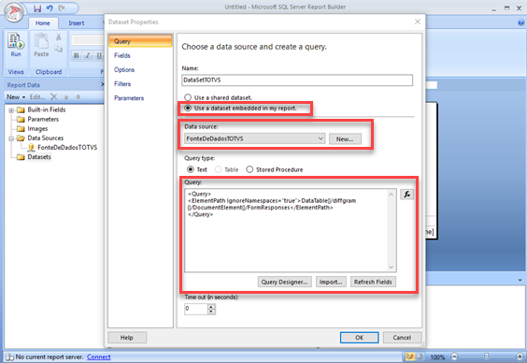Viewport: 527px width, 363px height.
Task: Open the expression fx button beside Query box
Action: pos(407,194)
